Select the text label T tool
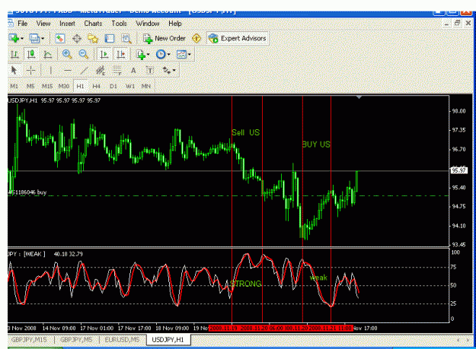This screenshot has height=349, width=476. click(150, 70)
